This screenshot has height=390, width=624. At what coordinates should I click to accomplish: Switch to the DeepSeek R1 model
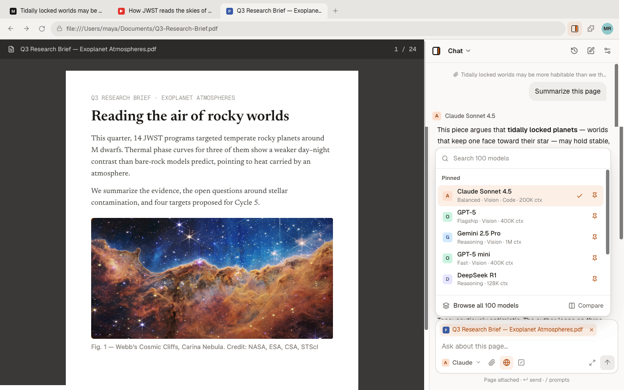click(x=521, y=279)
